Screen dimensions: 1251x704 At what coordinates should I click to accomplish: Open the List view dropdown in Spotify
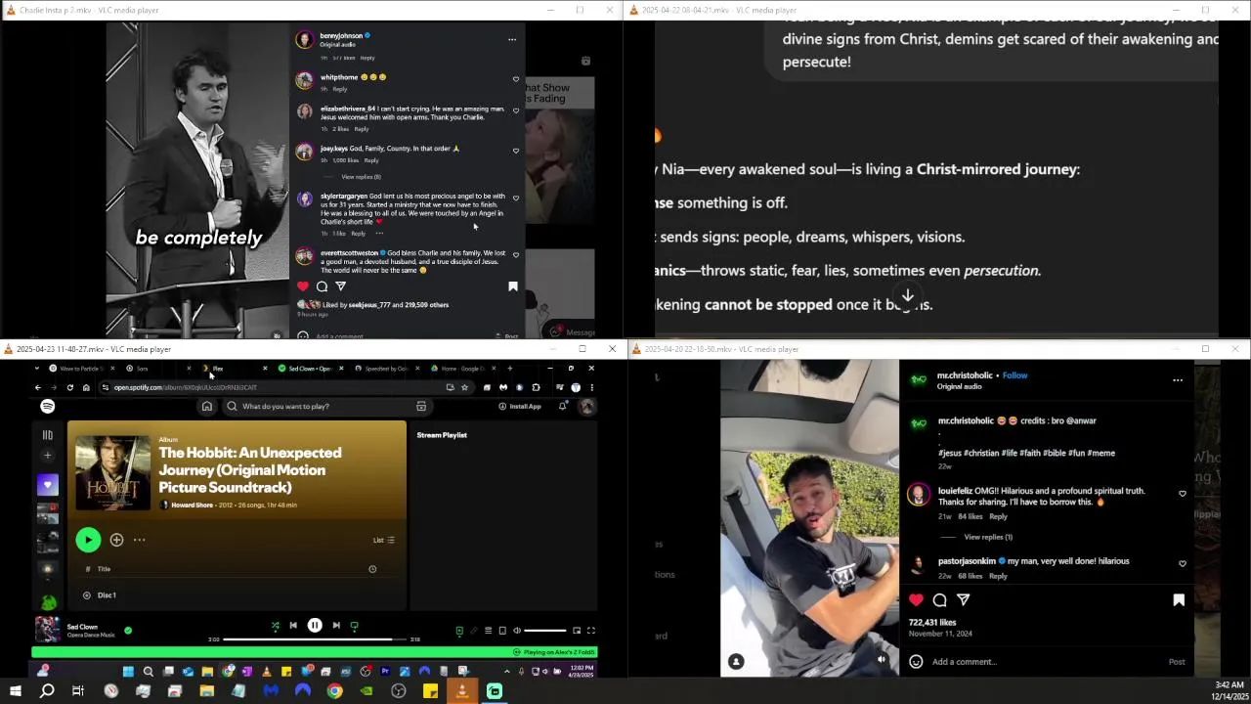click(x=383, y=540)
